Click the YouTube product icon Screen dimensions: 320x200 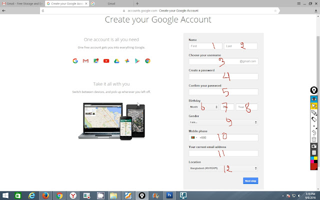(x=106, y=61)
